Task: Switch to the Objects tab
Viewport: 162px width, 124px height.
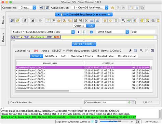Action: (x=79, y=26)
